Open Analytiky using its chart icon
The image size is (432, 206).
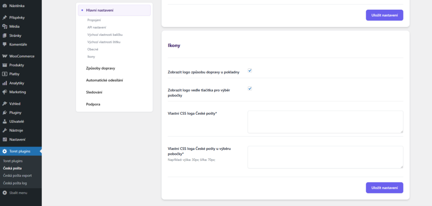tap(5, 83)
